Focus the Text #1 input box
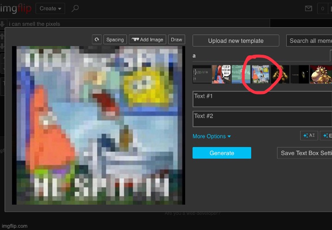This screenshot has height=230, width=332. [x=262, y=99]
